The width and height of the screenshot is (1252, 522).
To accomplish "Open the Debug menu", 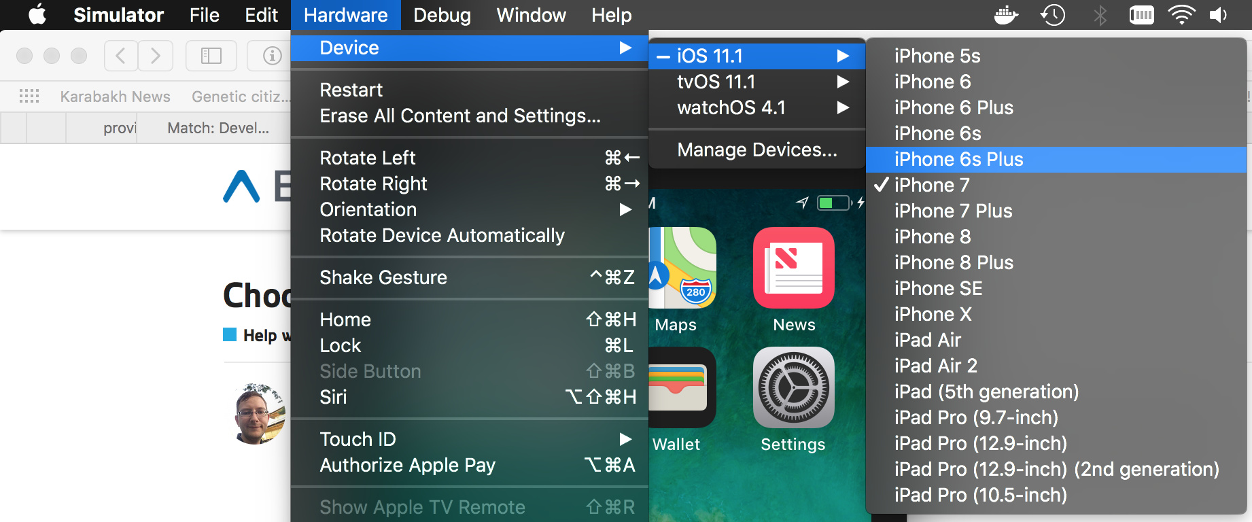I will 442,15.
